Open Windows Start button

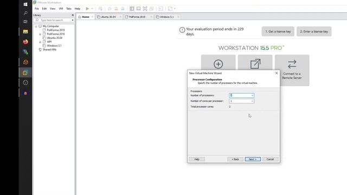tap(25, 4)
